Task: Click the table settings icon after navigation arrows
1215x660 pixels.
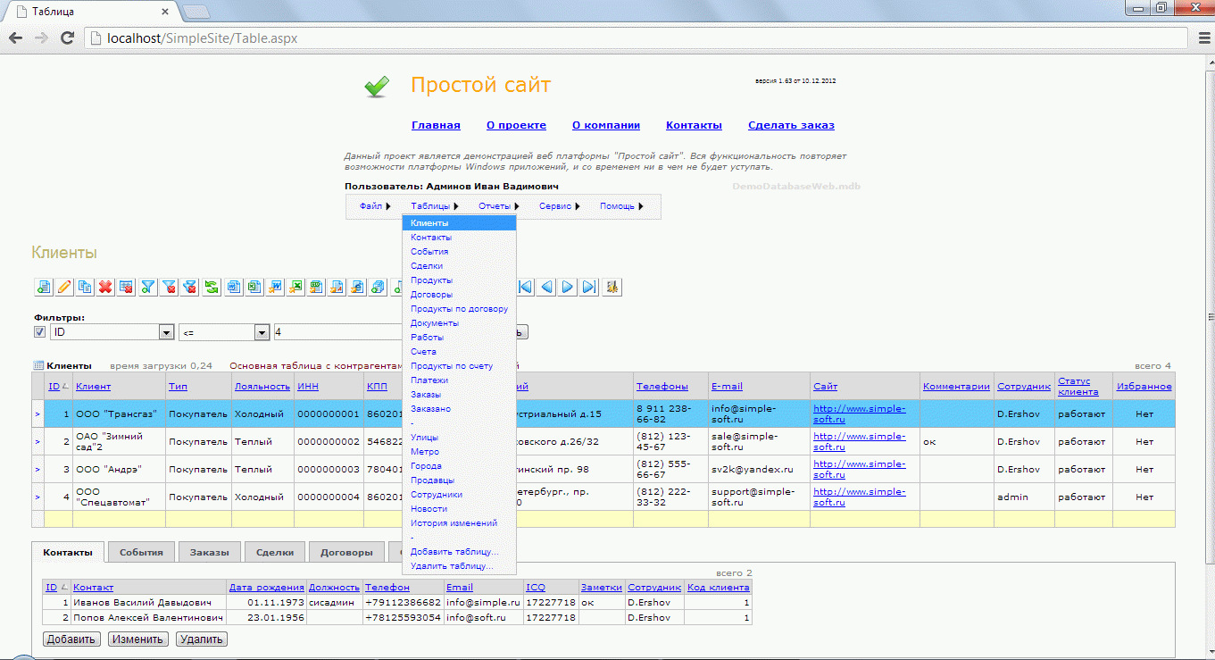Action: pos(612,287)
